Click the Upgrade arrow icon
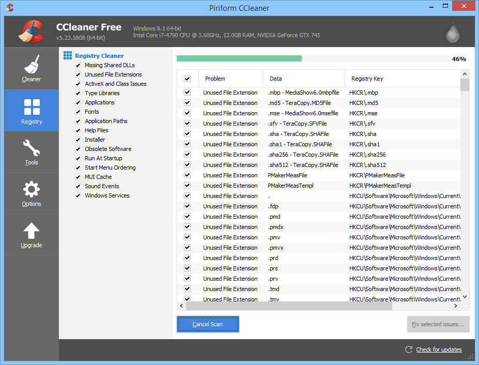Screen dimensions: 479x365 coord(32,231)
